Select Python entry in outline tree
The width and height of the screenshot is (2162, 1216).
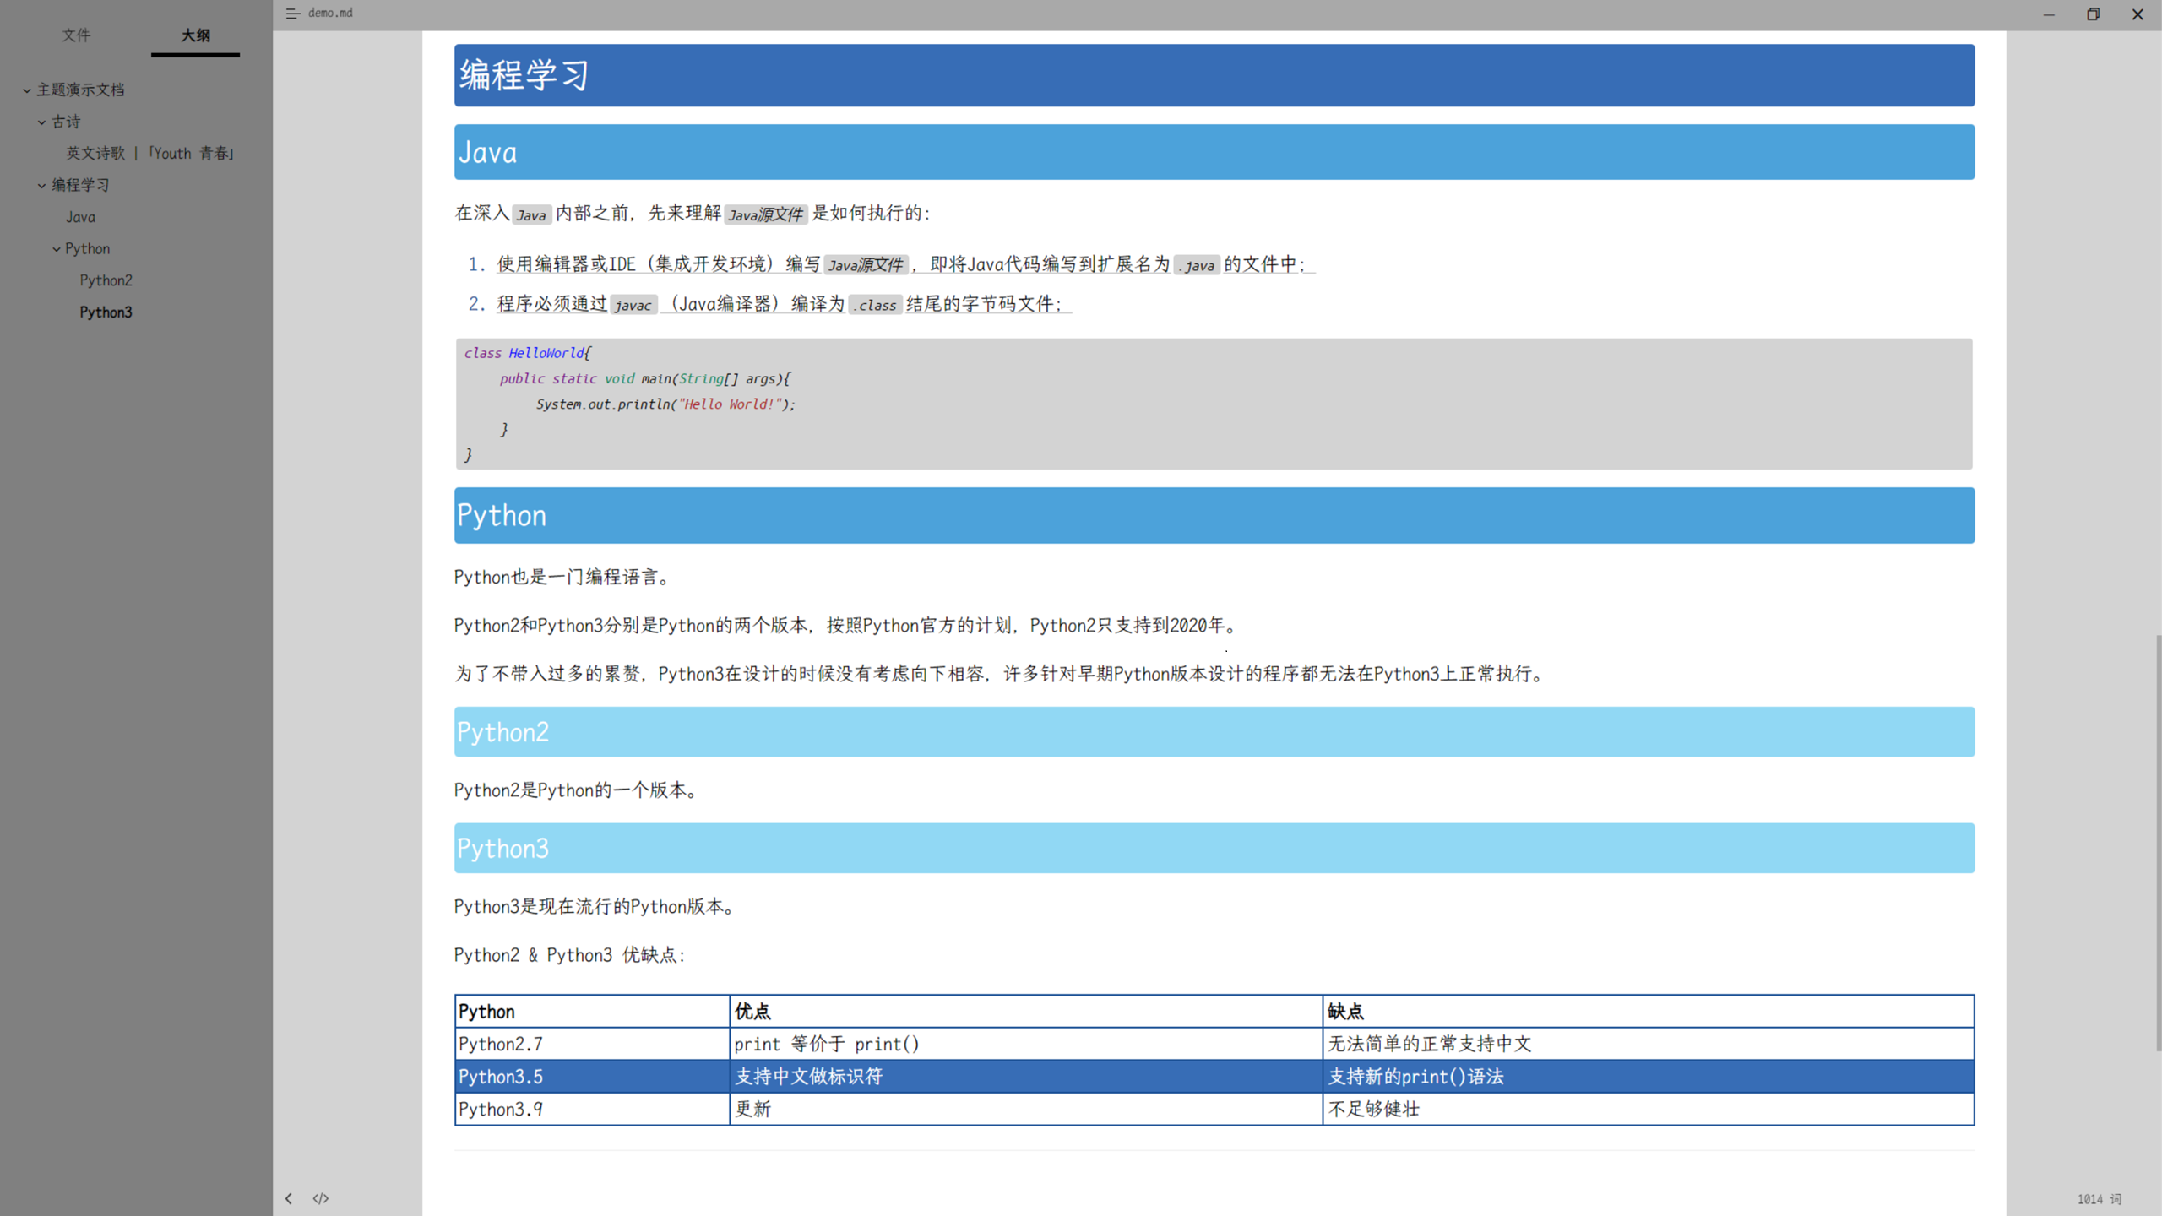pyautogui.click(x=88, y=248)
